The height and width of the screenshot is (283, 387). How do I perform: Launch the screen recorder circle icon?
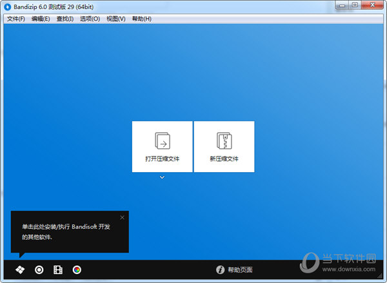[39, 269]
